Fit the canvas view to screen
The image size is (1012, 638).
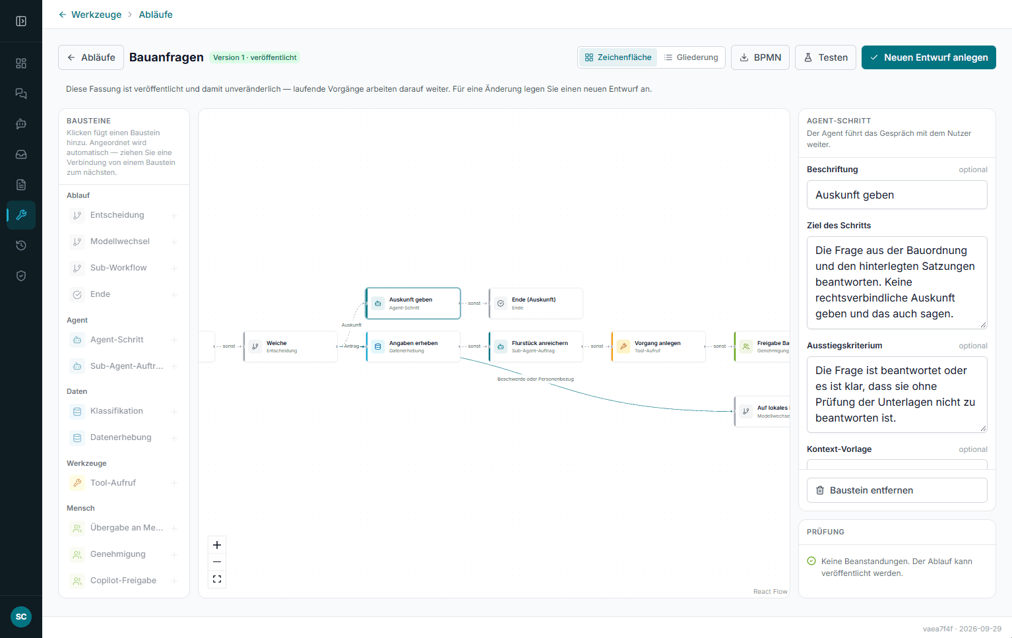(217, 579)
